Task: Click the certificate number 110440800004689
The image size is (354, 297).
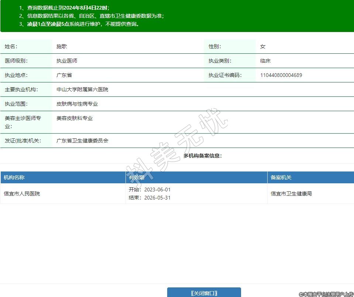Action: [x=281, y=75]
